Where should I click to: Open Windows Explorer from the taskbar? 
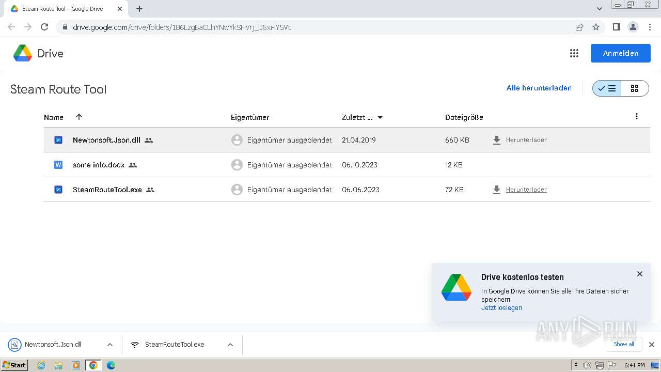coord(58,365)
